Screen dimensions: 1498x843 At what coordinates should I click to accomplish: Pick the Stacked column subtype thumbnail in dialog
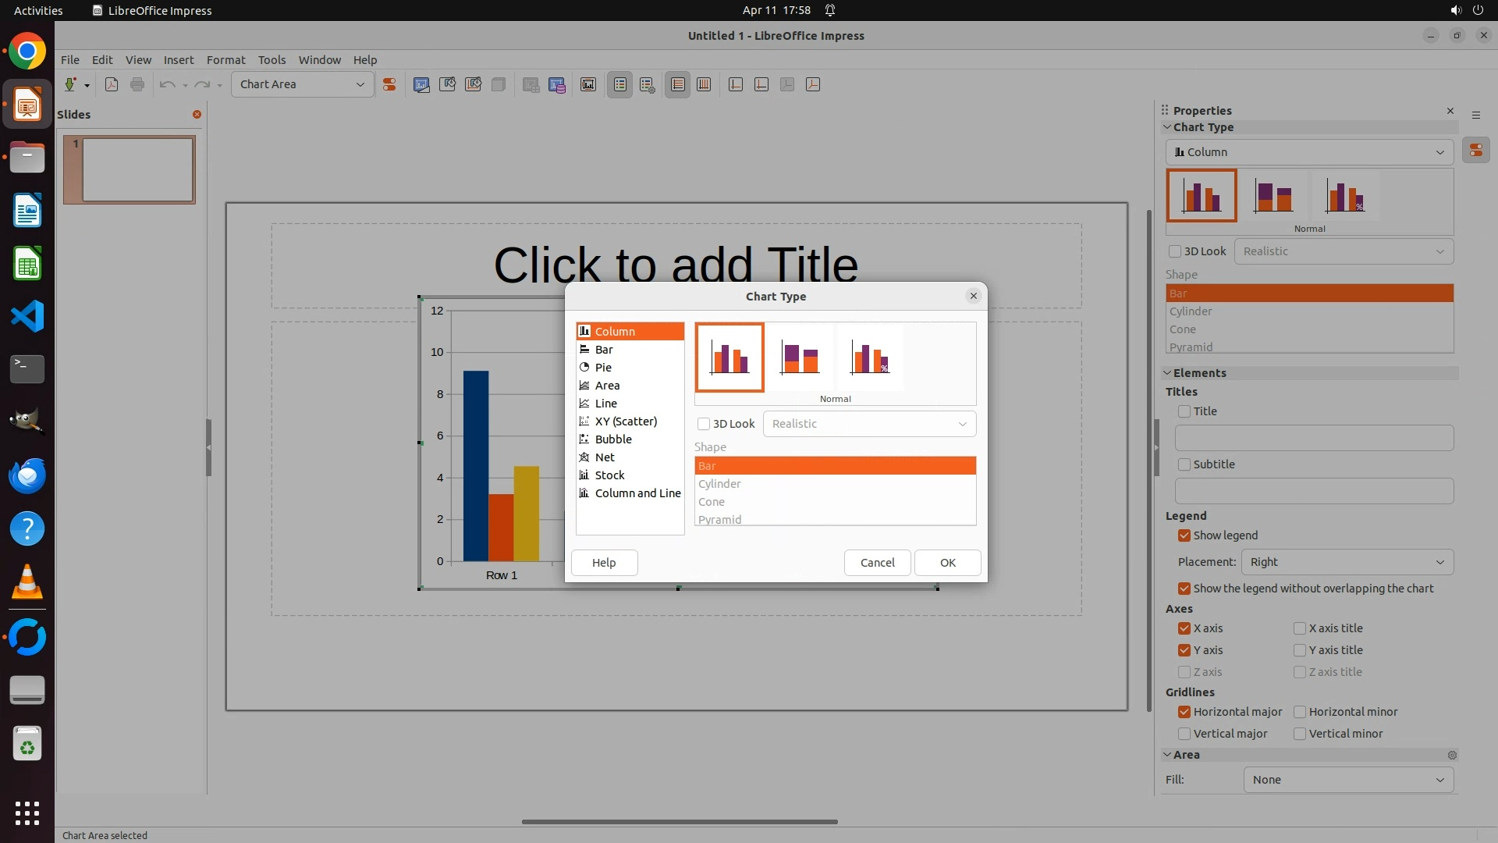pyautogui.click(x=800, y=357)
